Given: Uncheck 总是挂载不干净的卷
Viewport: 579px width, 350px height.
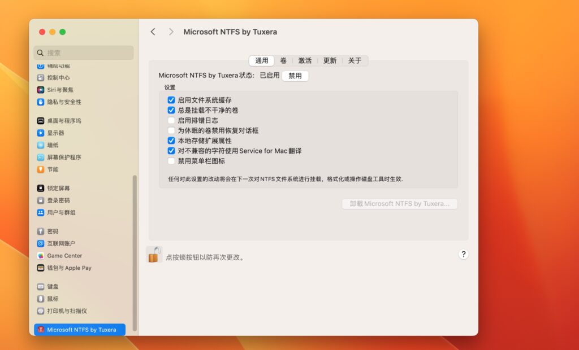Looking at the screenshot, I should click(171, 110).
